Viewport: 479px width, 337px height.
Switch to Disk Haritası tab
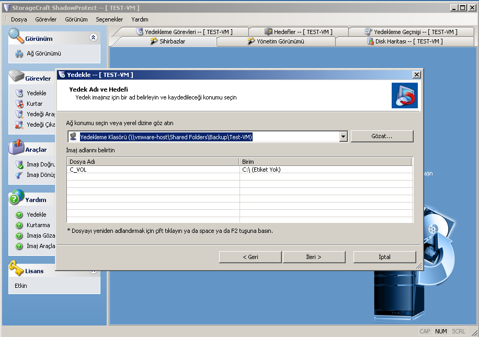(x=405, y=41)
